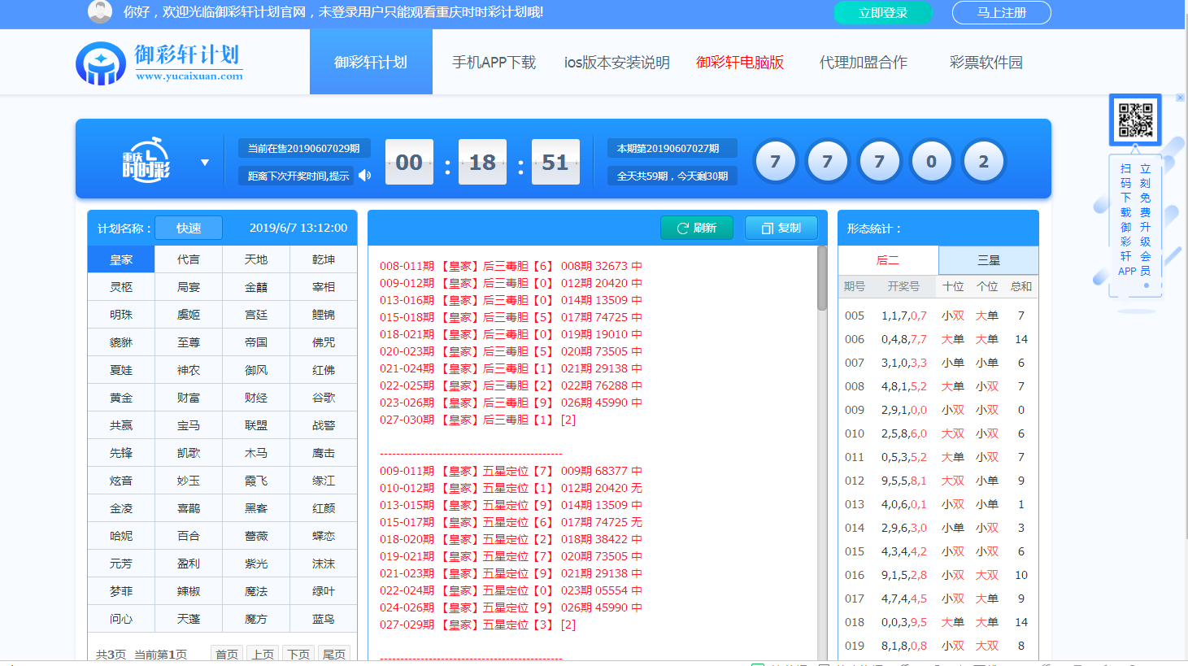Mute the draw reminder speaker icon

[x=365, y=176]
